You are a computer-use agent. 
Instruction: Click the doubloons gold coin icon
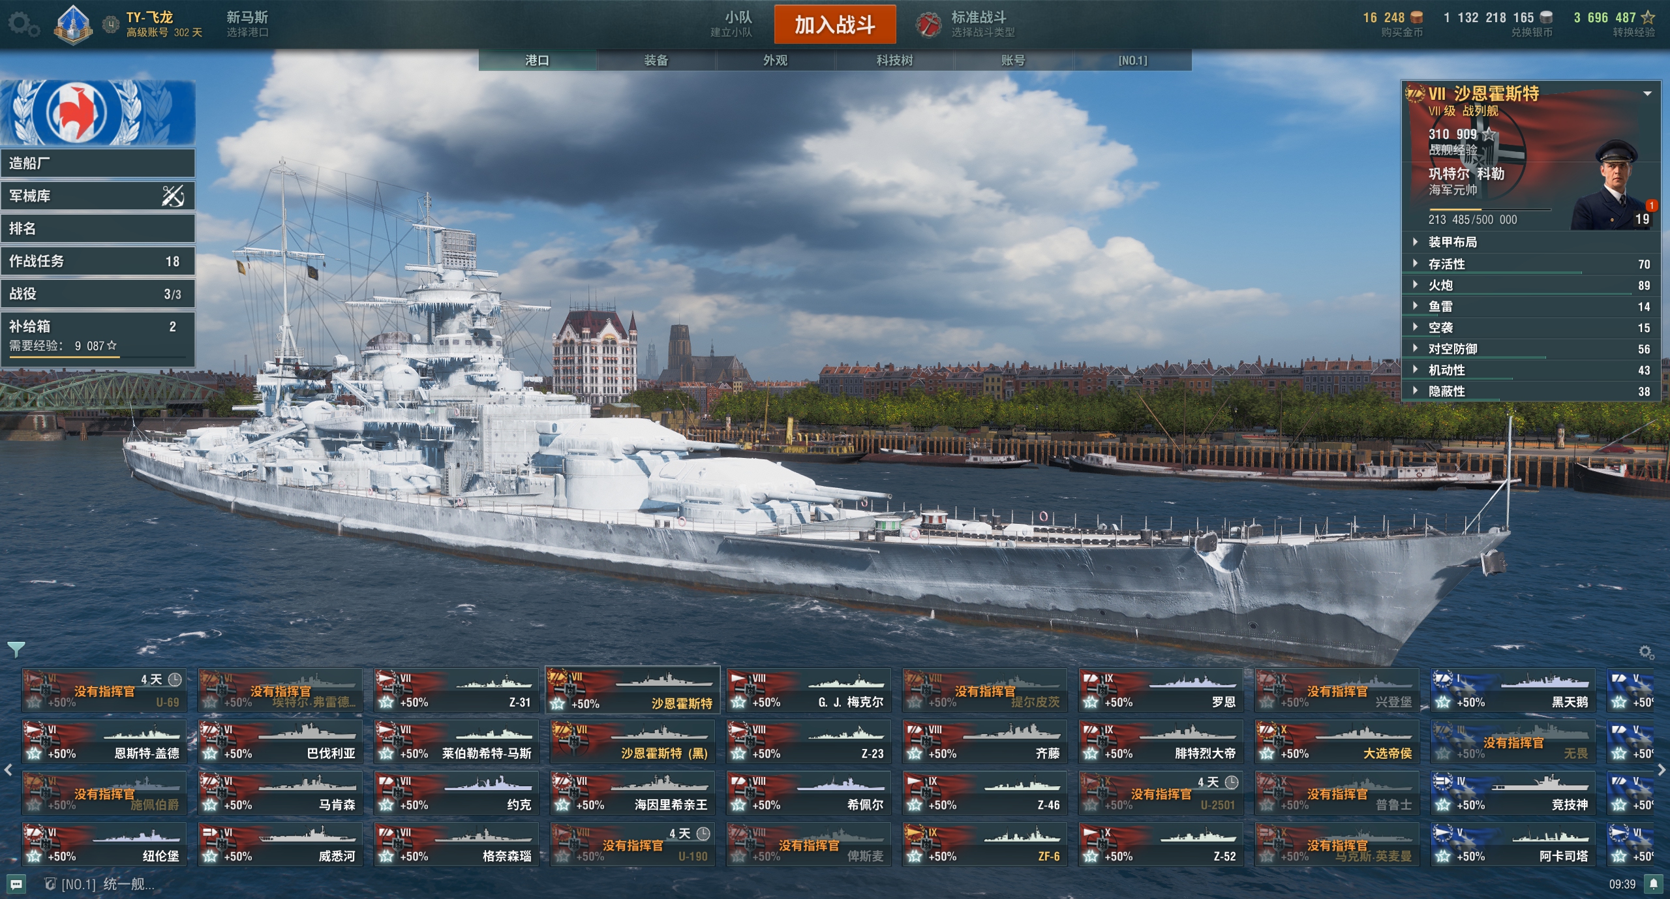pos(1416,17)
